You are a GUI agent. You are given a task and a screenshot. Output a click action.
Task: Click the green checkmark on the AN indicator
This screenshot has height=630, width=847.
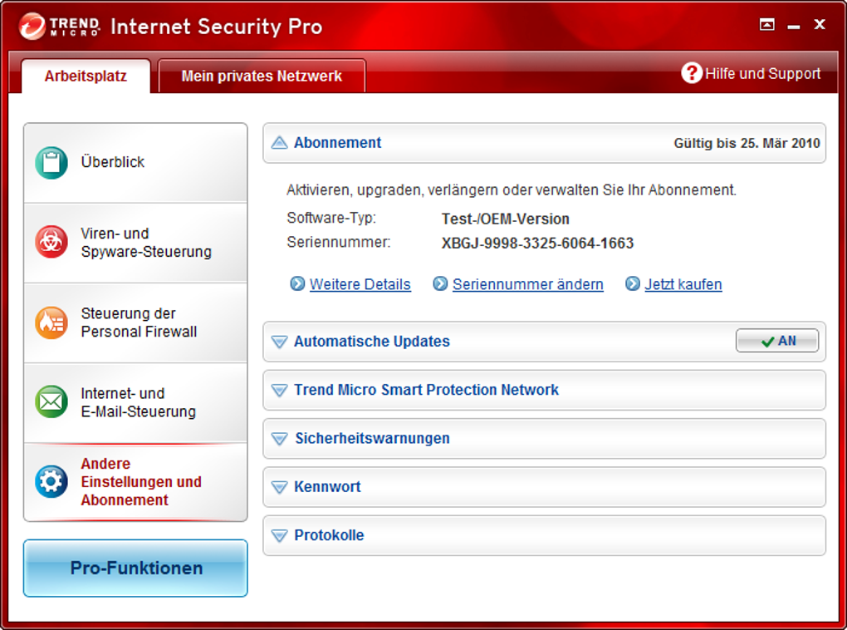coord(766,340)
